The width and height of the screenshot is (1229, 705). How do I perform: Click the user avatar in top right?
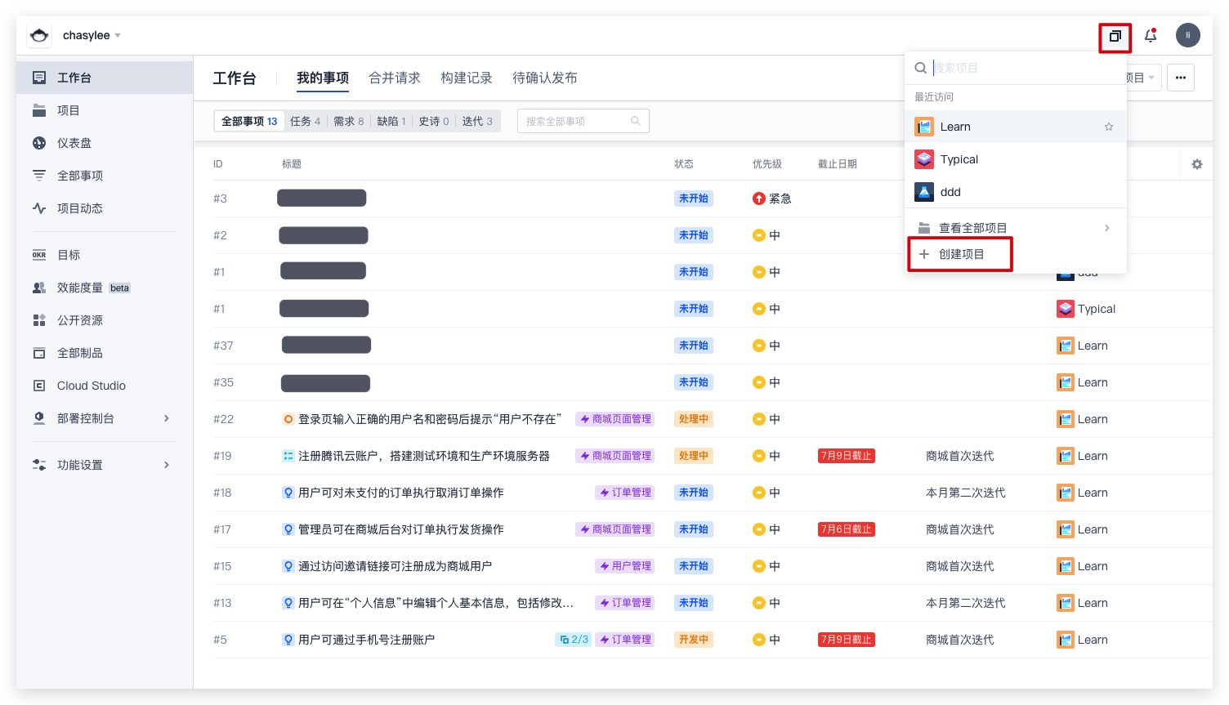pyautogui.click(x=1187, y=35)
